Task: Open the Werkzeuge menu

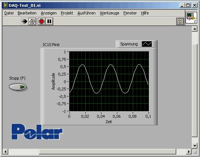Action: 109,13
